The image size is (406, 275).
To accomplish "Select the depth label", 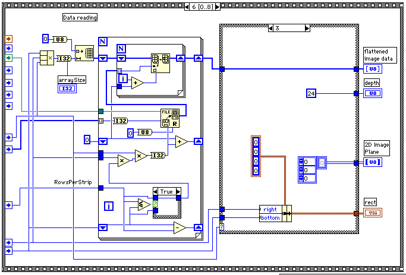I will (x=372, y=83).
